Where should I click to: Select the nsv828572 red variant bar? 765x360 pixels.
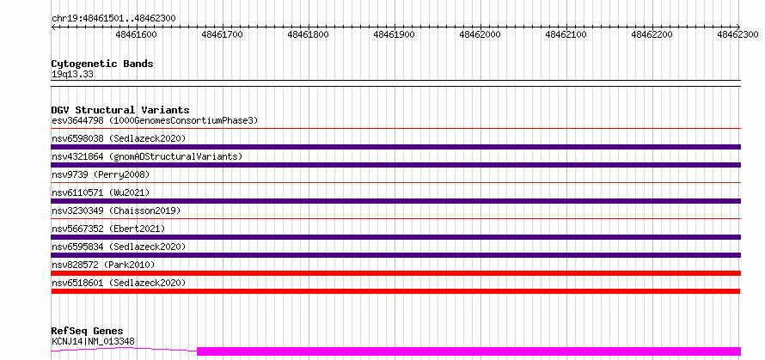[395, 273]
